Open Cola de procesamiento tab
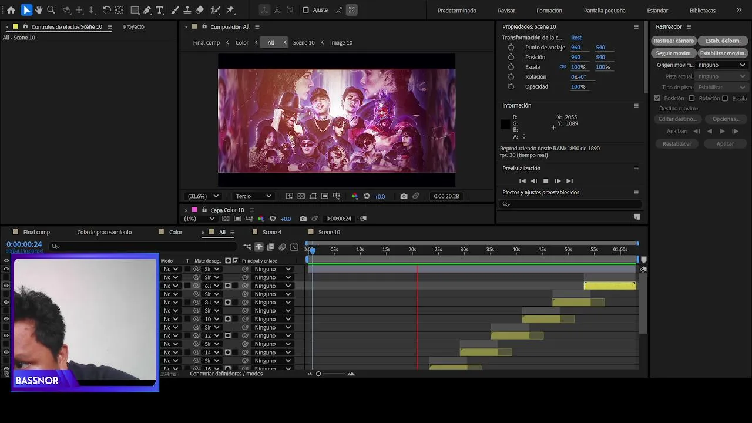 tap(105, 232)
